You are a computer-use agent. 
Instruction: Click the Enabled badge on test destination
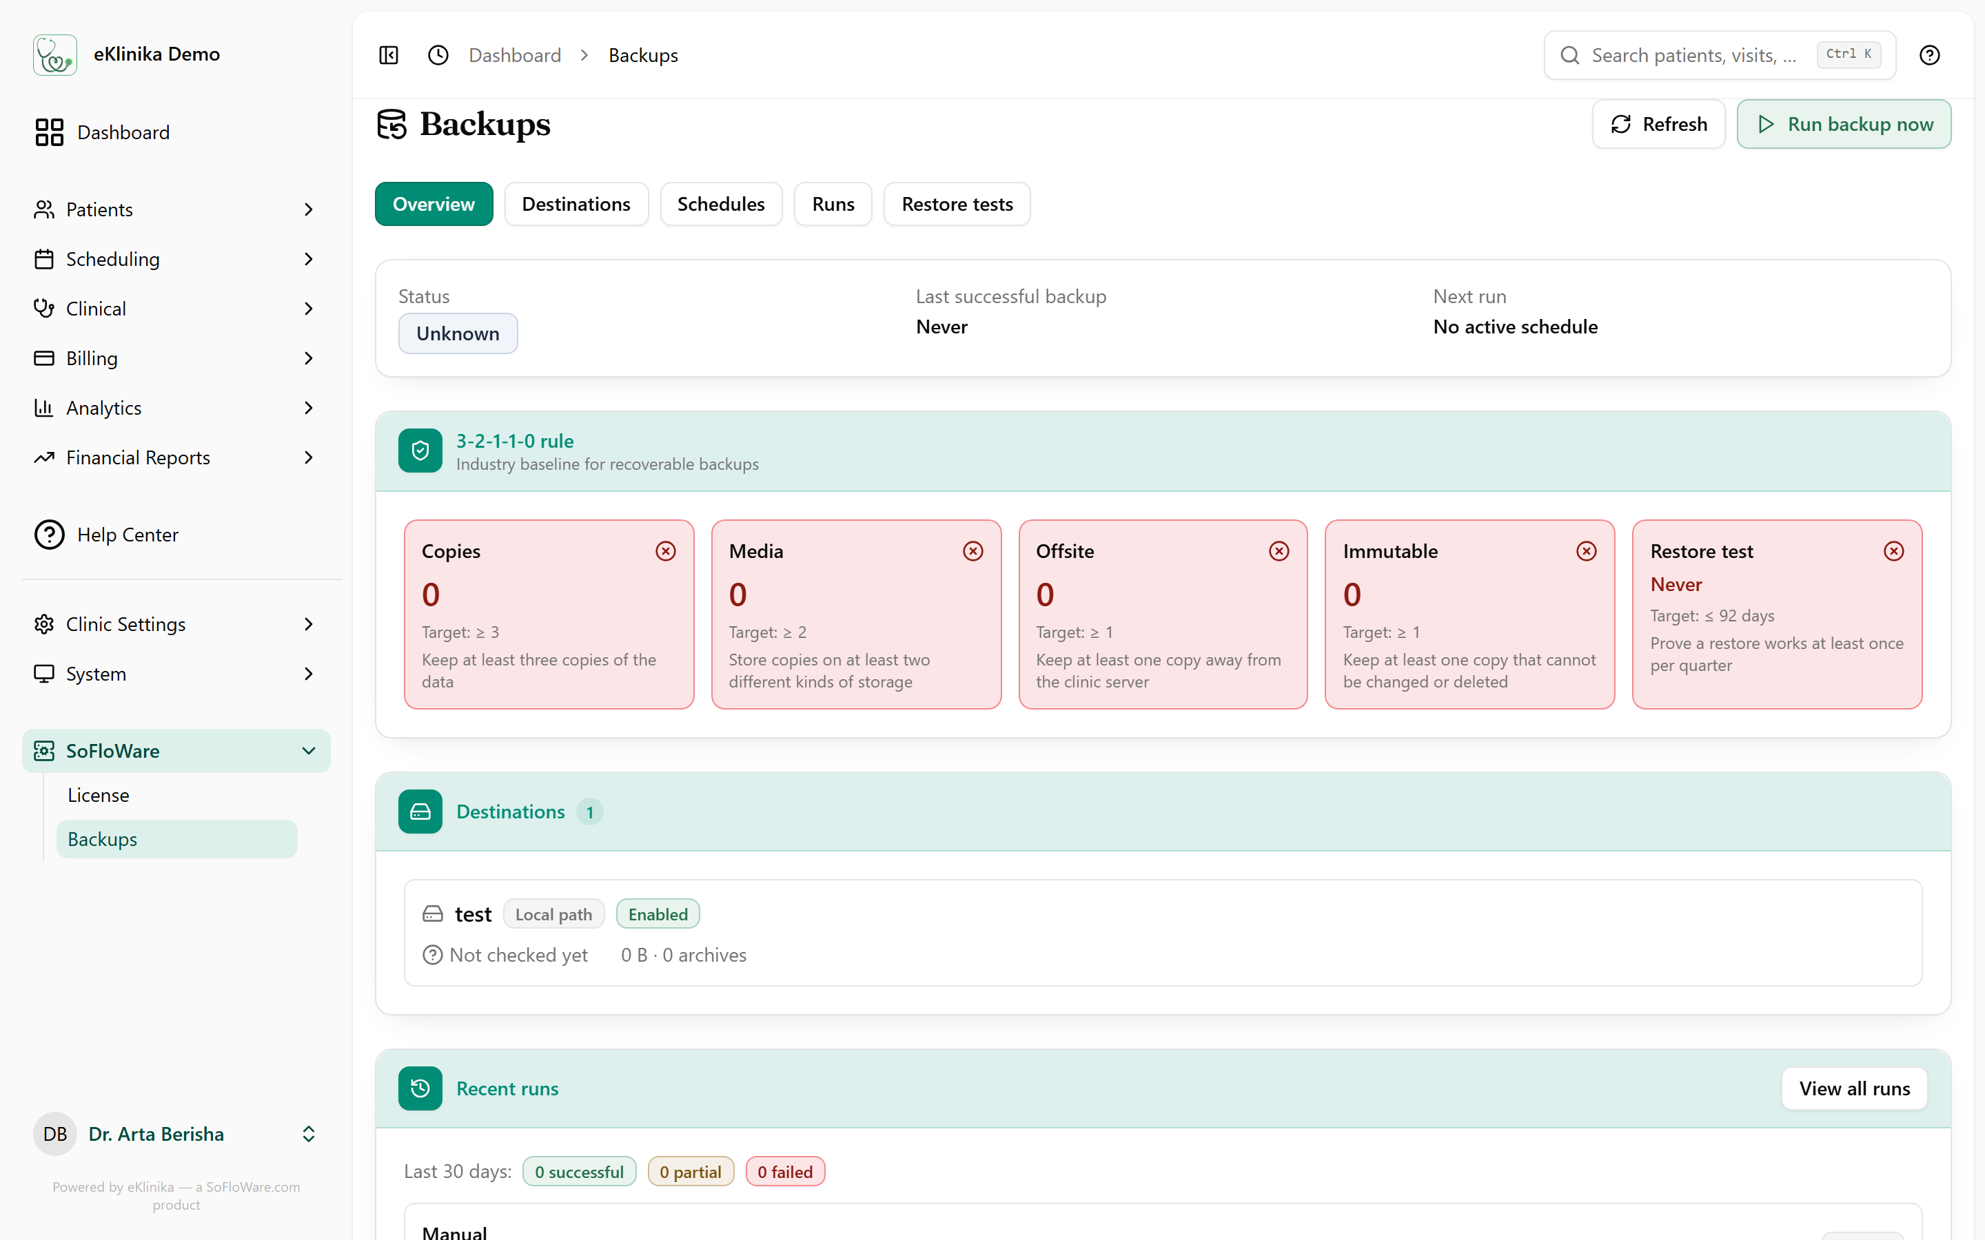[x=658, y=914]
